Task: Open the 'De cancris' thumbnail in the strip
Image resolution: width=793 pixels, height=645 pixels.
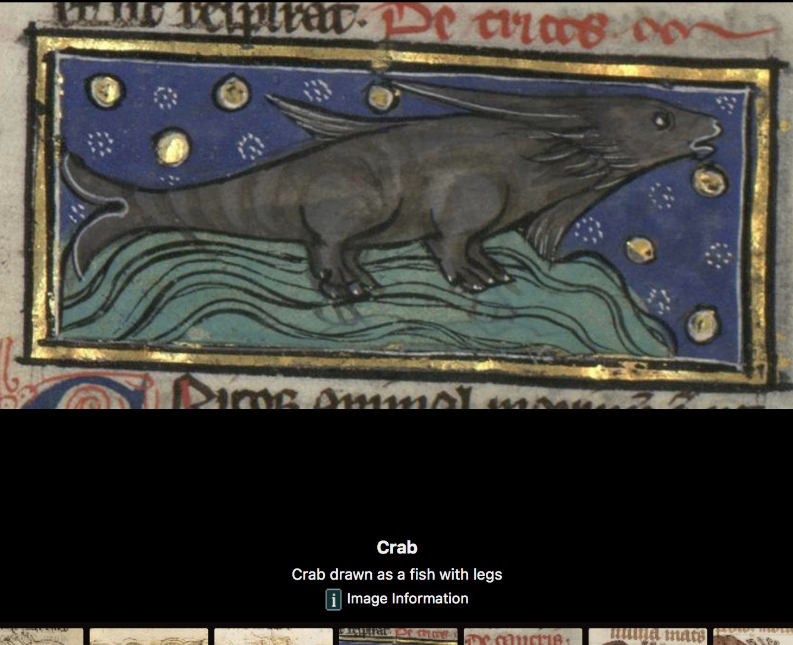Action: pos(523,637)
